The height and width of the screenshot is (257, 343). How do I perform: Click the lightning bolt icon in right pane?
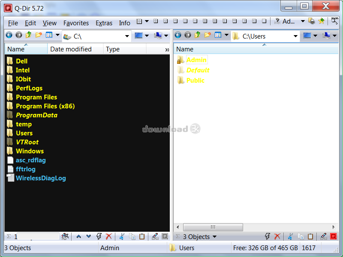(x=268, y=236)
